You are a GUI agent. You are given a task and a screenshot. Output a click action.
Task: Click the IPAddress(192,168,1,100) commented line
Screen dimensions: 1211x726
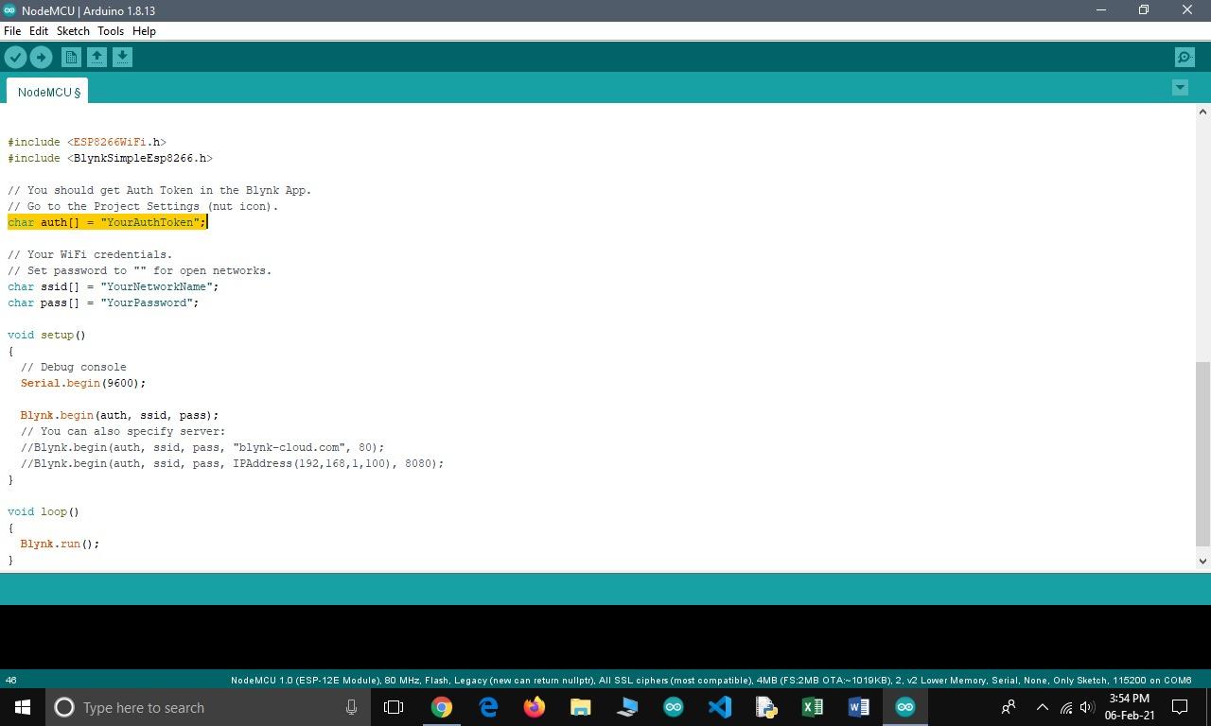tap(232, 463)
